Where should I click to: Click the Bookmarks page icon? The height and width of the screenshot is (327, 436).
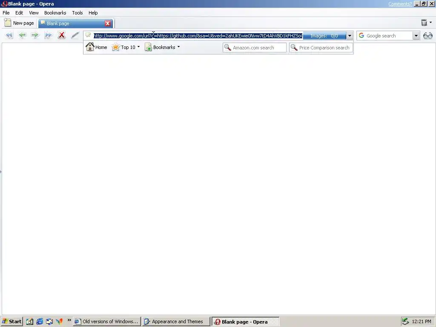click(x=148, y=47)
